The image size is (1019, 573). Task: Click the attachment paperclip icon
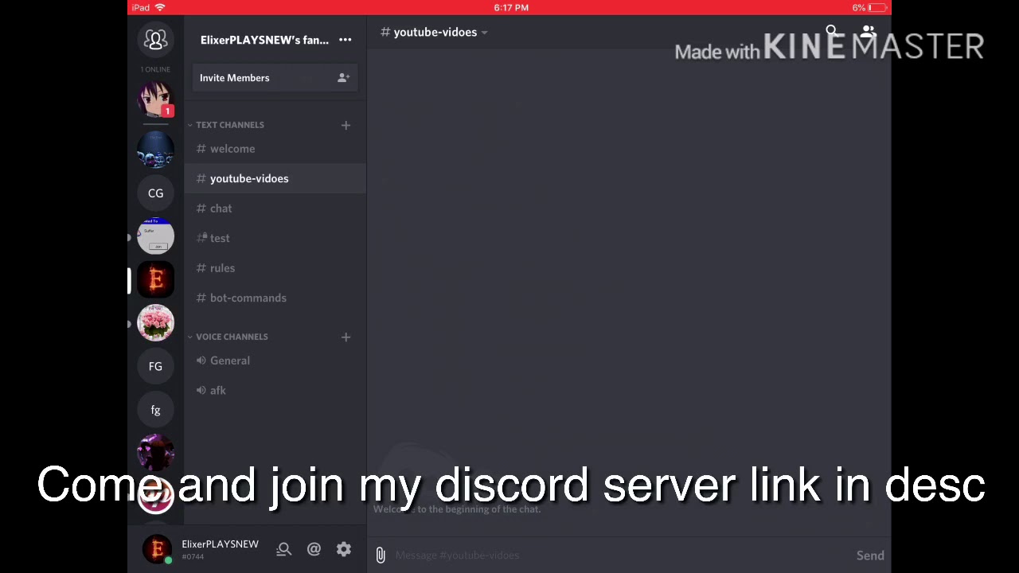click(x=381, y=555)
